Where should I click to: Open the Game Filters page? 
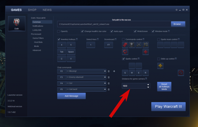38,38
